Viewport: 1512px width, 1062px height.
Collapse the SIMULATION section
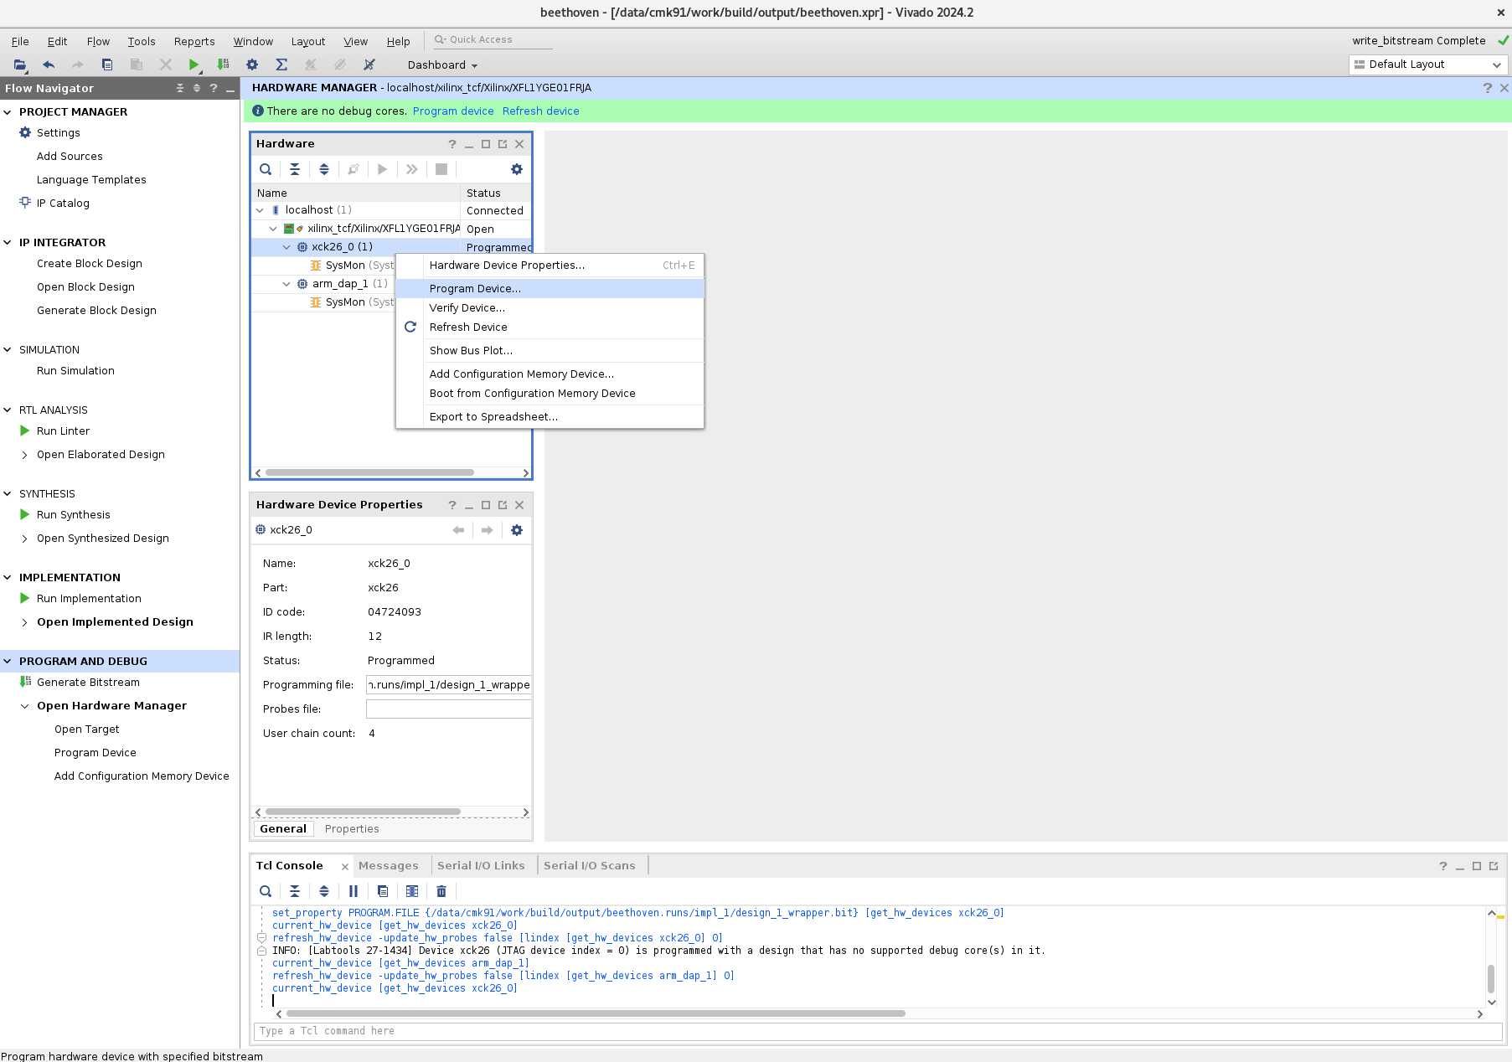(8, 349)
